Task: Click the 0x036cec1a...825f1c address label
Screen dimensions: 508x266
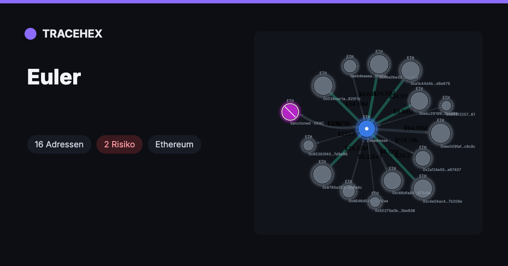Action: [342, 98]
